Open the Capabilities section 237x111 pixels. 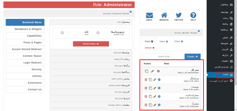click(25, 36)
